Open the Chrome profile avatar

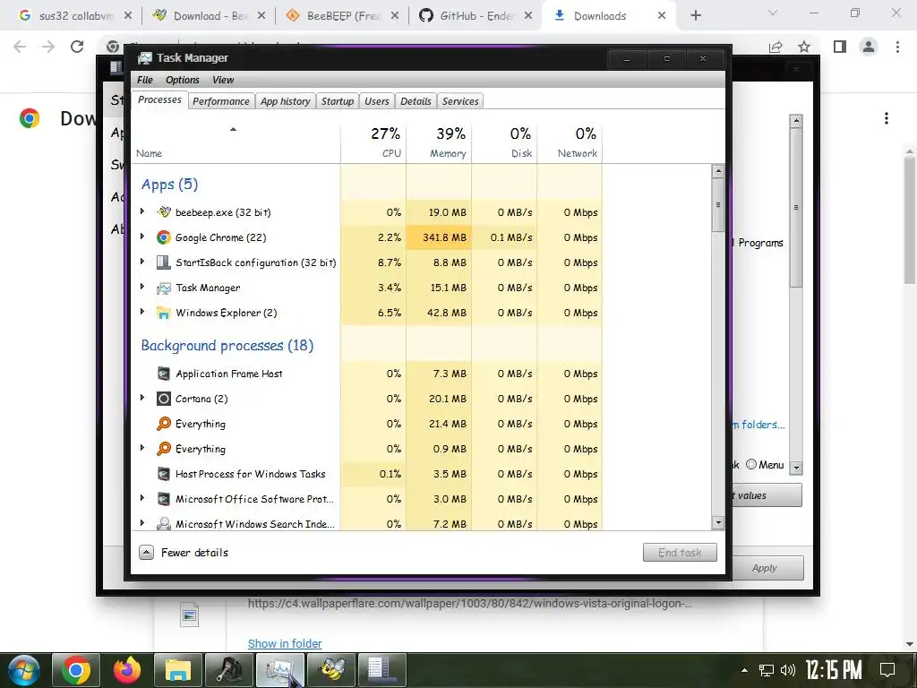(869, 47)
